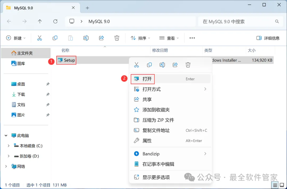The height and width of the screenshot is (189, 287).
Task: Open more toolbar options (three dots)
Action: (192, 38)
